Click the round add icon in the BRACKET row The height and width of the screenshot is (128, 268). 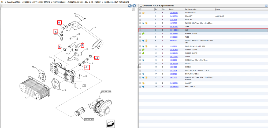(x=140, y=16)
